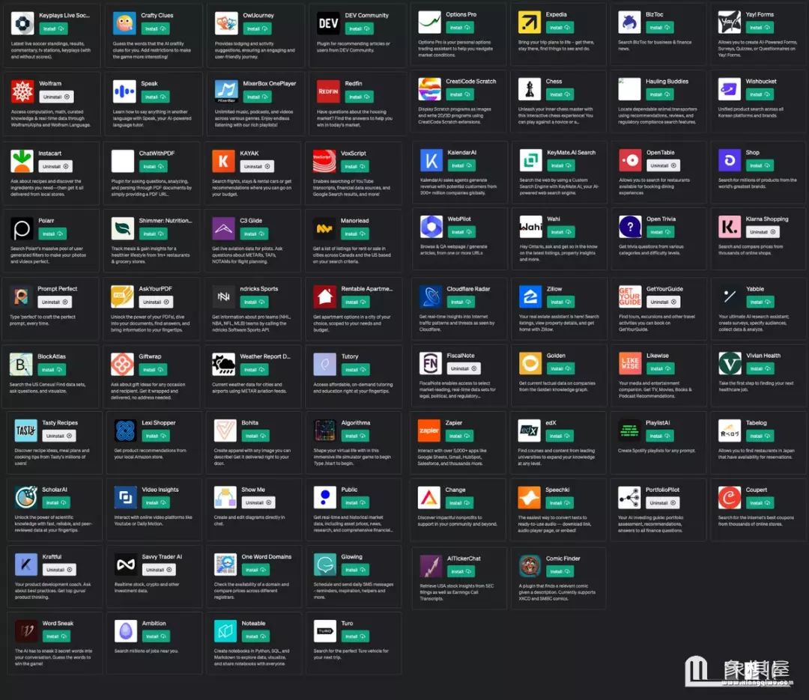
Task: Install the ScholarAI plugin
Action: coord(54,502)
